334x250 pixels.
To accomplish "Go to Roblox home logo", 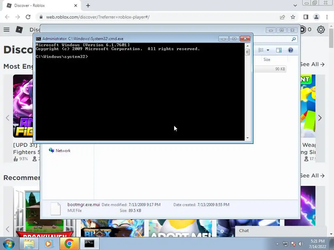I will coord(19,30).
